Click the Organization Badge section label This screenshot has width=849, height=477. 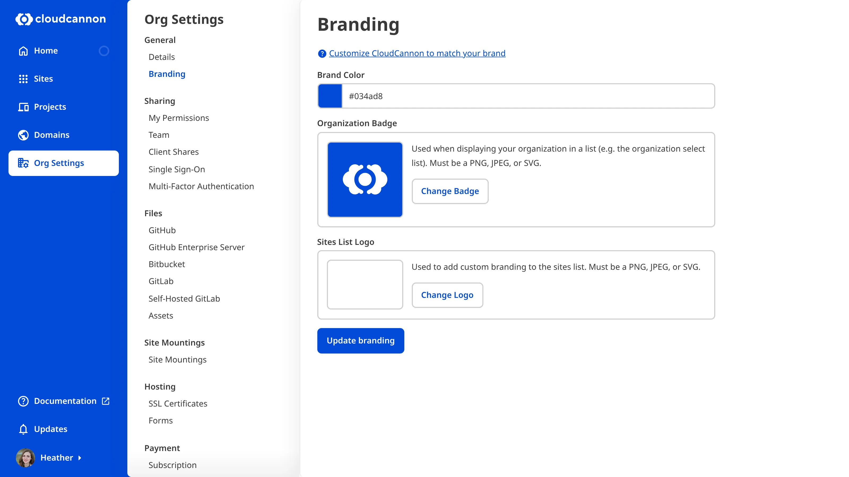[357, 123]
